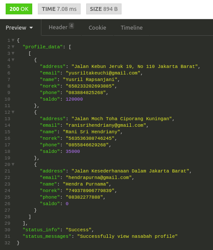Screen dimensions: 213x250
Task: Click the address "Jalan Kebun Jeruk 19, No 110 Jakarta Barat"
Action: (135, 67)
